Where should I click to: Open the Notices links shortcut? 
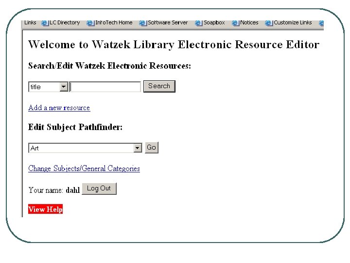(x=245, y=22)
